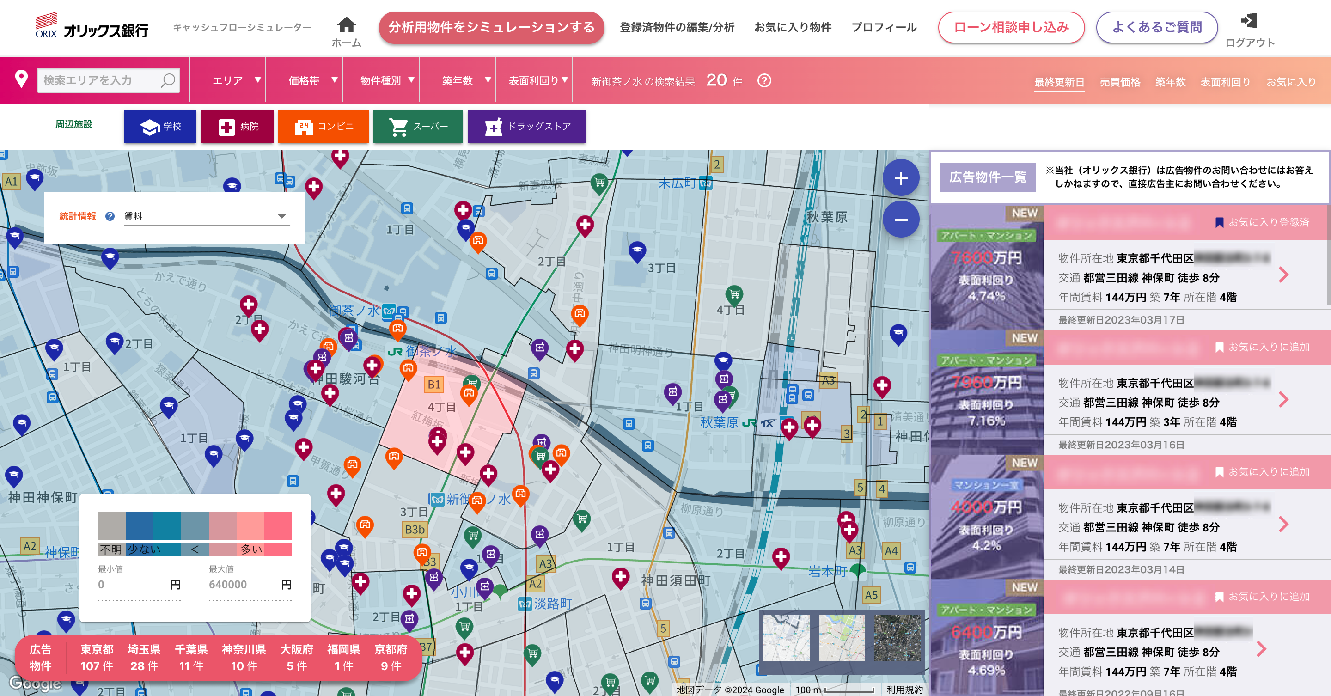Add 6400万円 listing to favorites
This screenshot has width=1331, height=696.
click(x=1263, y=597)
